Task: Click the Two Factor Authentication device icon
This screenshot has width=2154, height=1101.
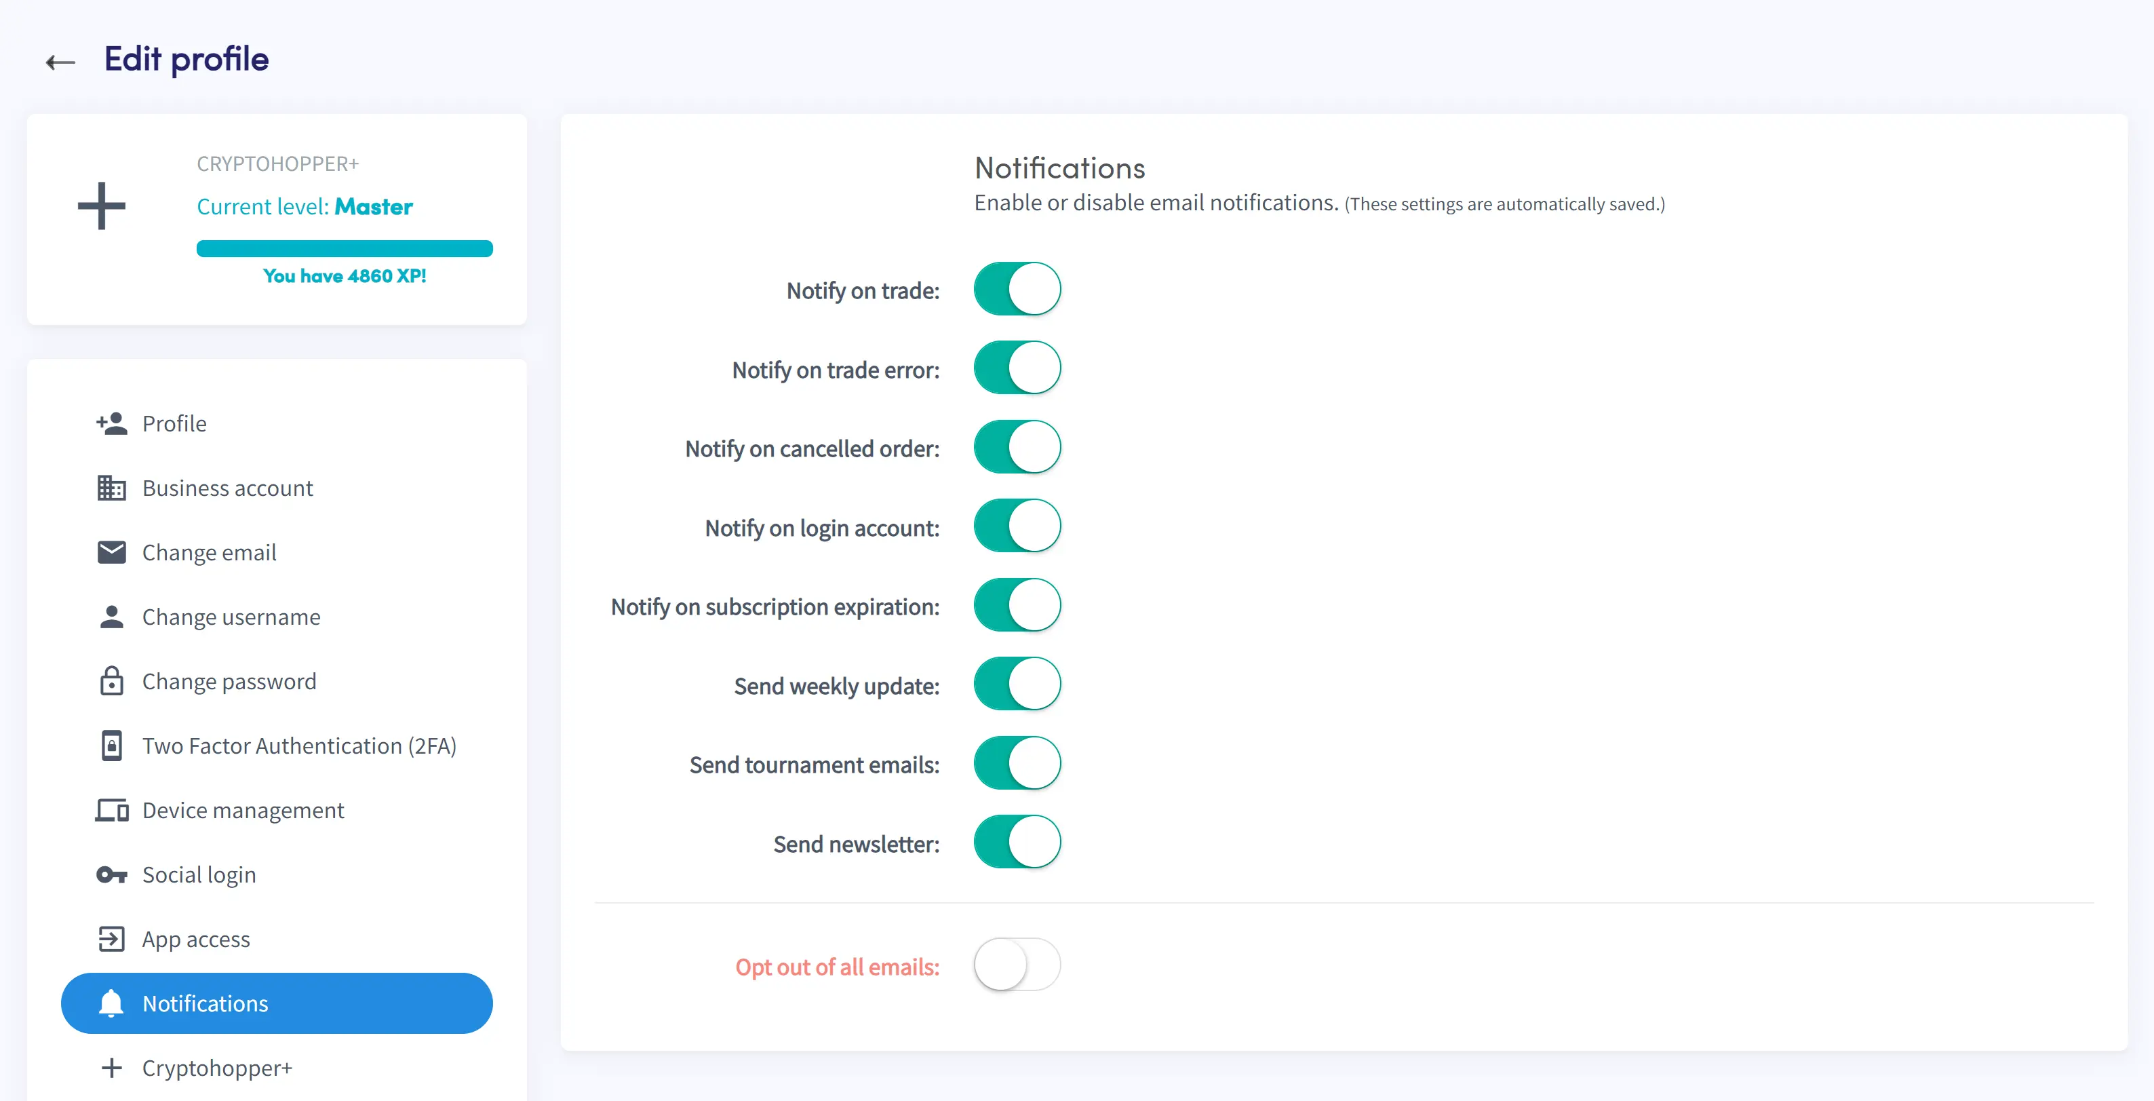Action: pyautogui.click(x=111, y=744)
